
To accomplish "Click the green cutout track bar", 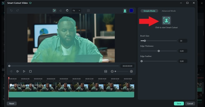I will pyautogui.click(x=71, y=95).
